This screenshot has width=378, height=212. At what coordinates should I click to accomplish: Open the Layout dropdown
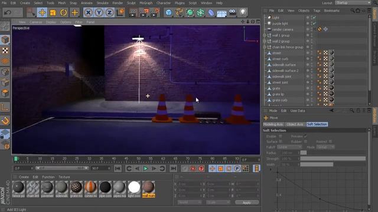[353, 3]
